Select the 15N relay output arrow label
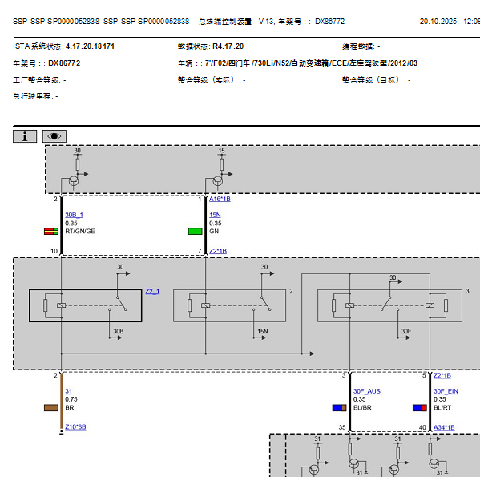Image resolution: width=480 pixels, height=477 pixels. [263, 331]
